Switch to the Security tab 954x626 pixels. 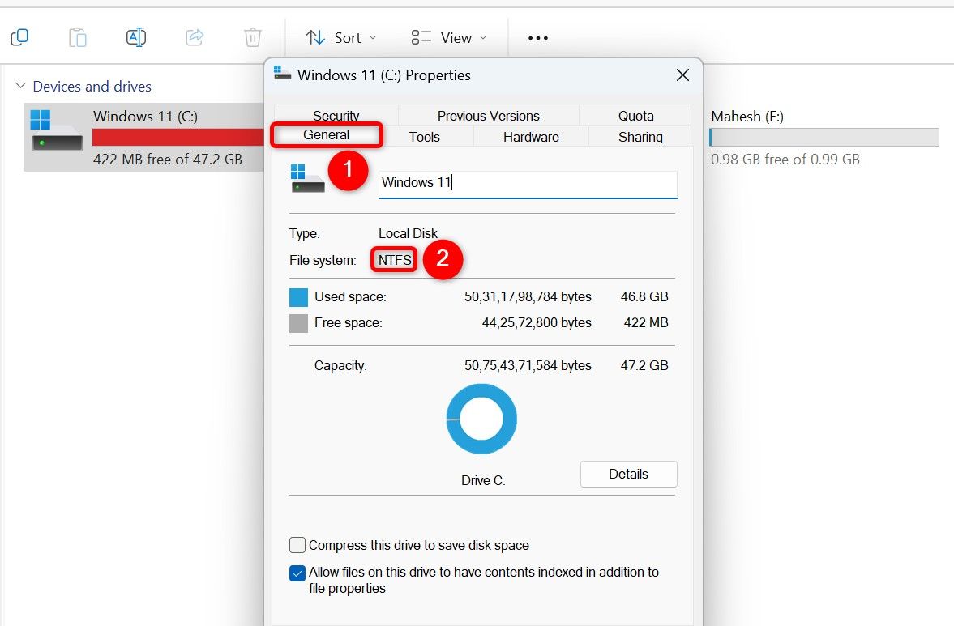coord(336,116)
